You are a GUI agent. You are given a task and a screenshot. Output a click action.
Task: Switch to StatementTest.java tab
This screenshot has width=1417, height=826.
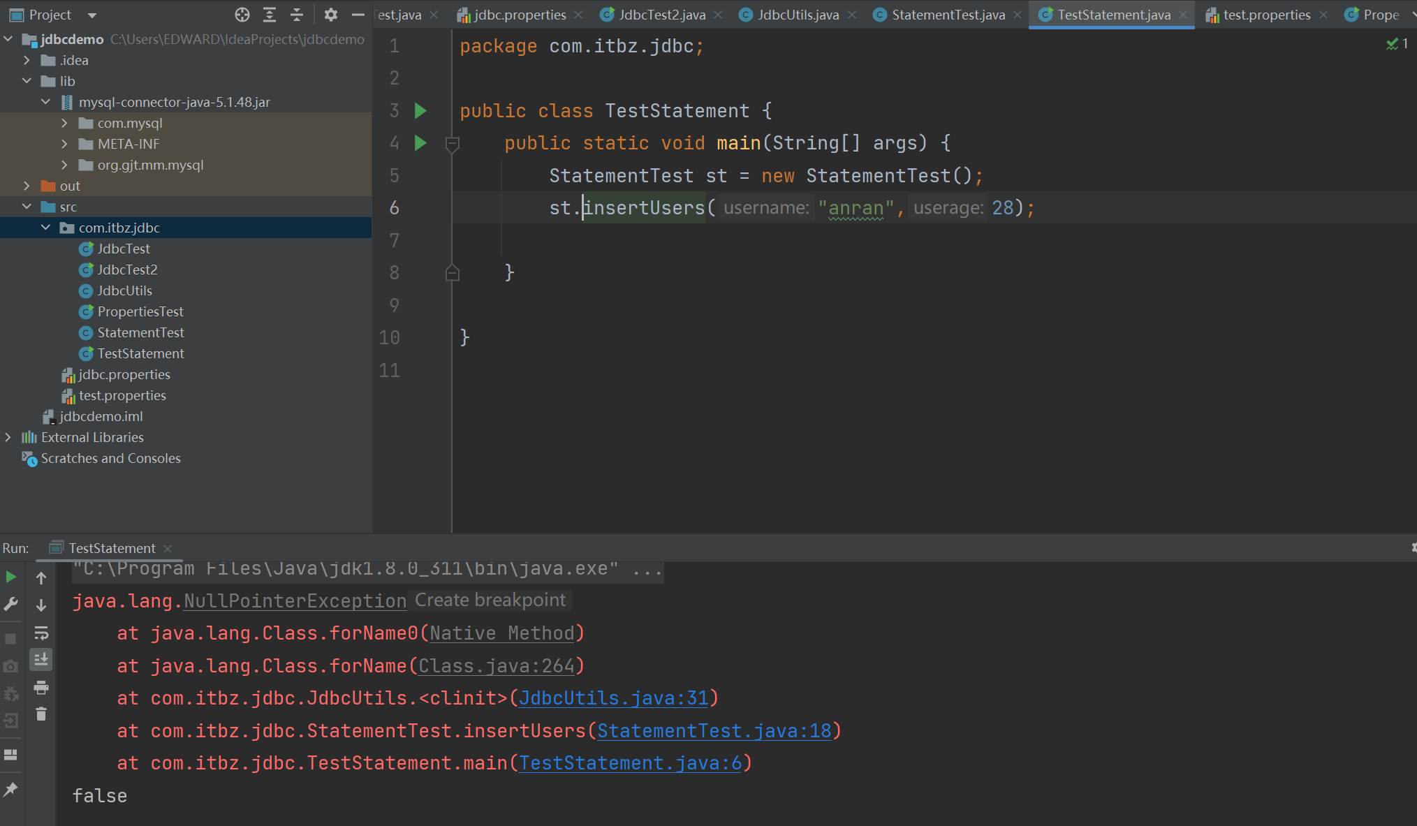tap(946, 15)
